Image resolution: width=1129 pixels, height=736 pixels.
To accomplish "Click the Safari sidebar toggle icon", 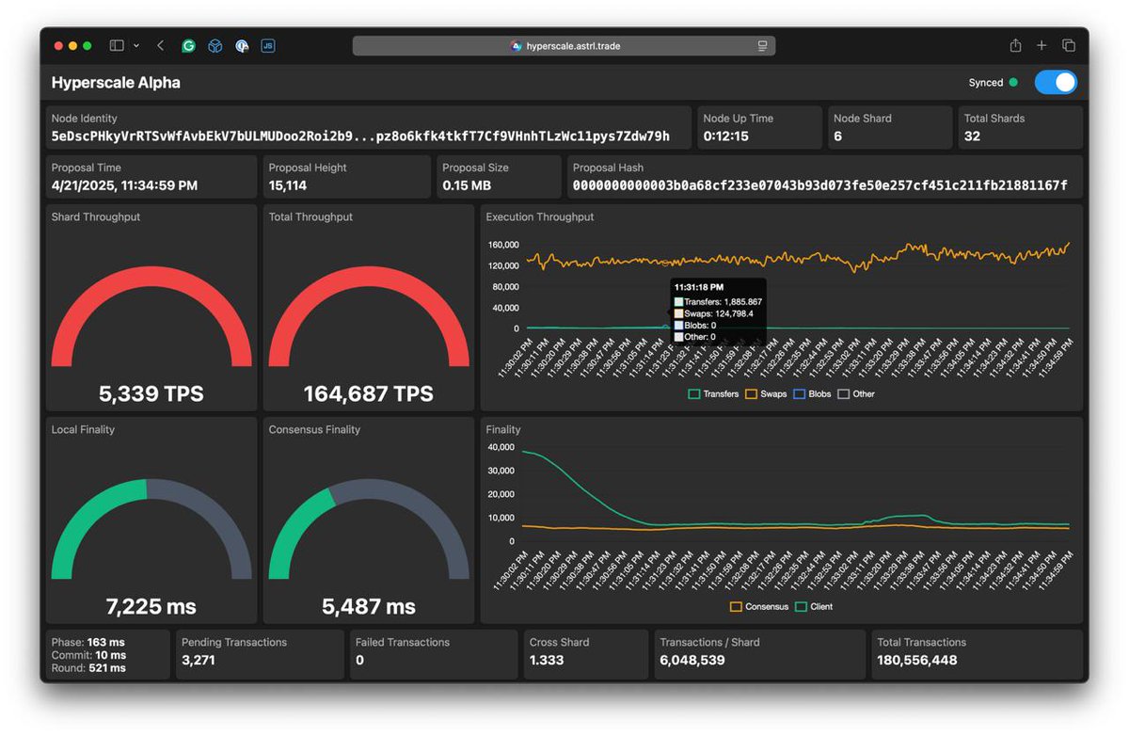I will click(117, 45).
